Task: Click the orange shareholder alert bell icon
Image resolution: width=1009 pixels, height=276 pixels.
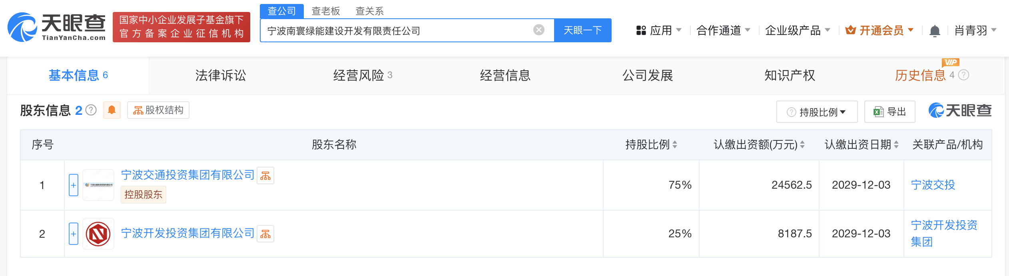Action: click(112, 110)
